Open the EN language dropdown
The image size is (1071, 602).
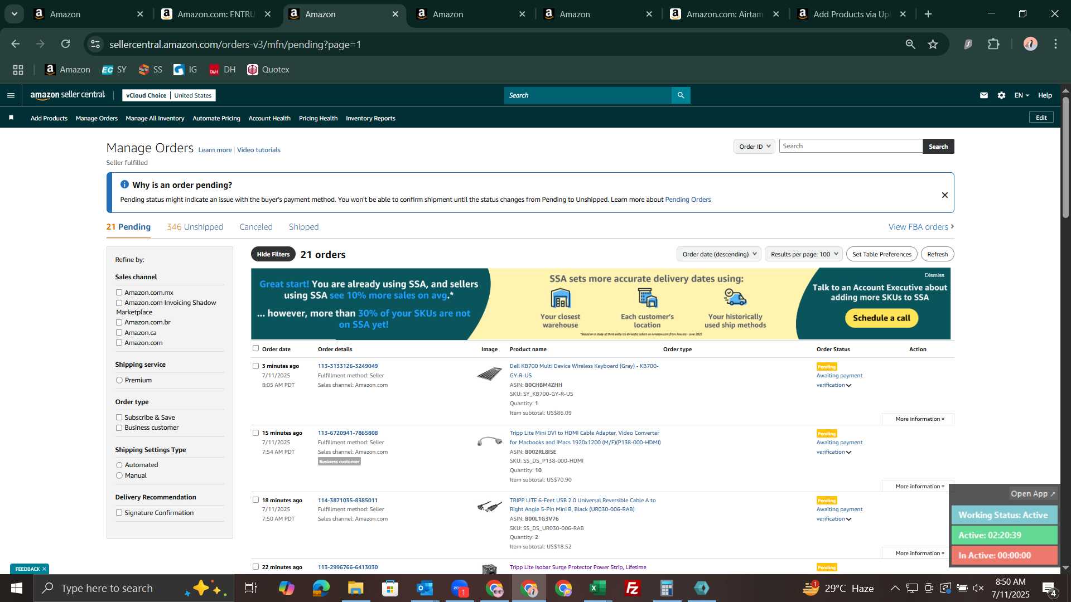point(1021,95)
